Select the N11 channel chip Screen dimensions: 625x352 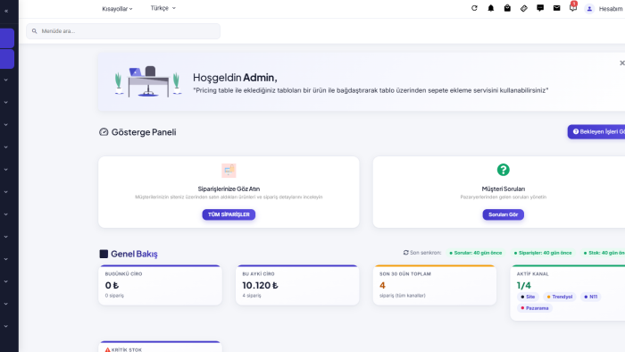pos(591,297)
